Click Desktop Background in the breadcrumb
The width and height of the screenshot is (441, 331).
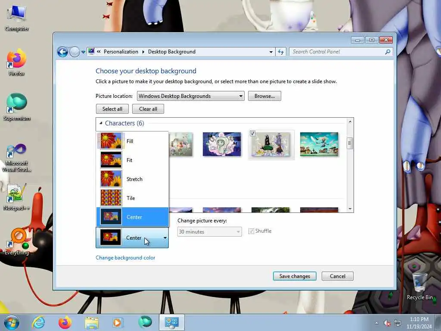pos(171,52)
